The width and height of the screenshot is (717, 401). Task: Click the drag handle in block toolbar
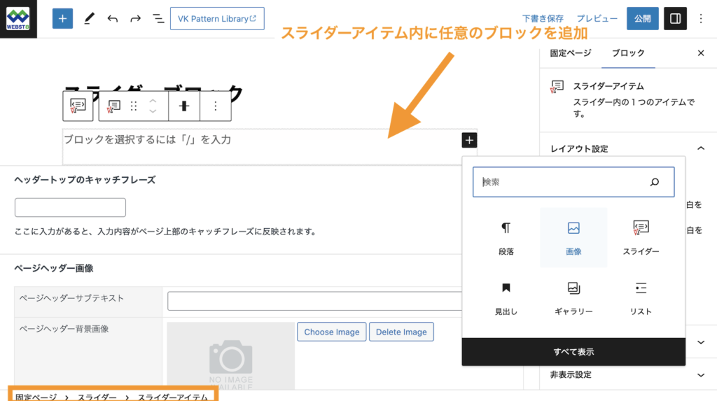pyautogui.click(x=134, y=106)
